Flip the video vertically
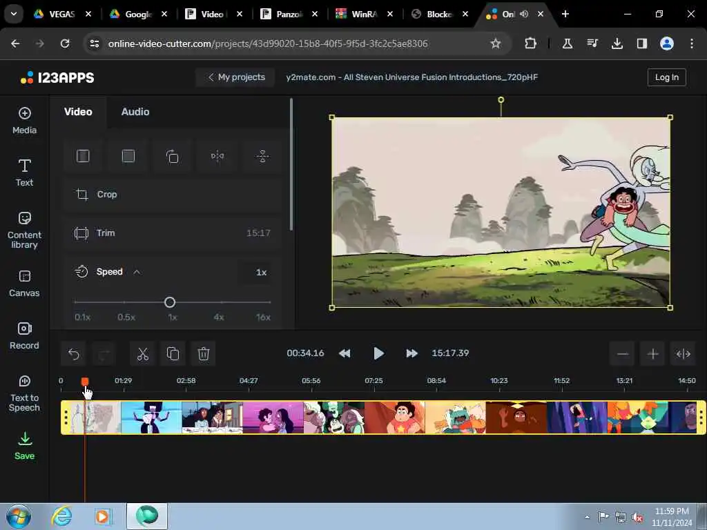Screen dimensions: 707x530 (x=262, y=156)
